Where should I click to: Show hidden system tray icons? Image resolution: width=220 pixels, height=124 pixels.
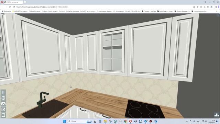pyautogui.click(x=187, y=121)
